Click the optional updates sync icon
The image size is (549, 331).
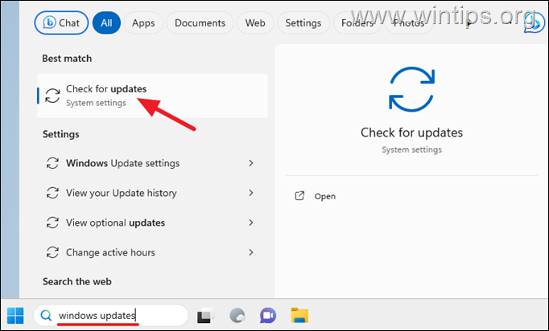(x=52, y=223)
